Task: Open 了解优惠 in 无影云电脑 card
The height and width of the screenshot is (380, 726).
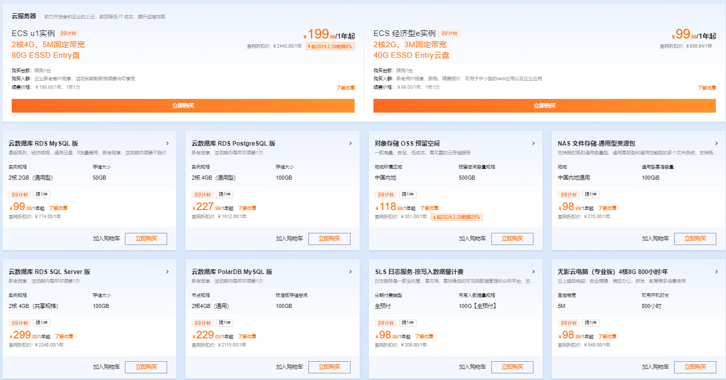Action: pyautogui.click(x=607, y=336)
